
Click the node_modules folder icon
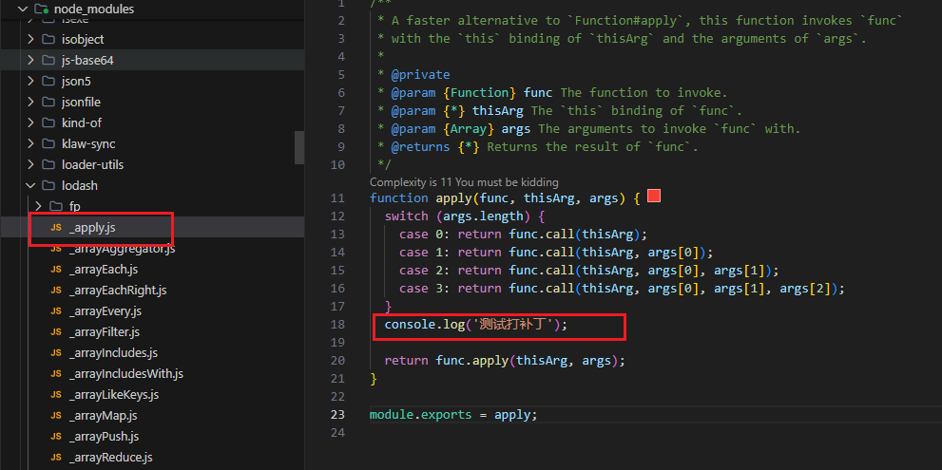41,9
